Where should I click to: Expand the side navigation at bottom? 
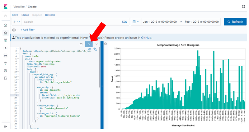click(x=5, y=126)
